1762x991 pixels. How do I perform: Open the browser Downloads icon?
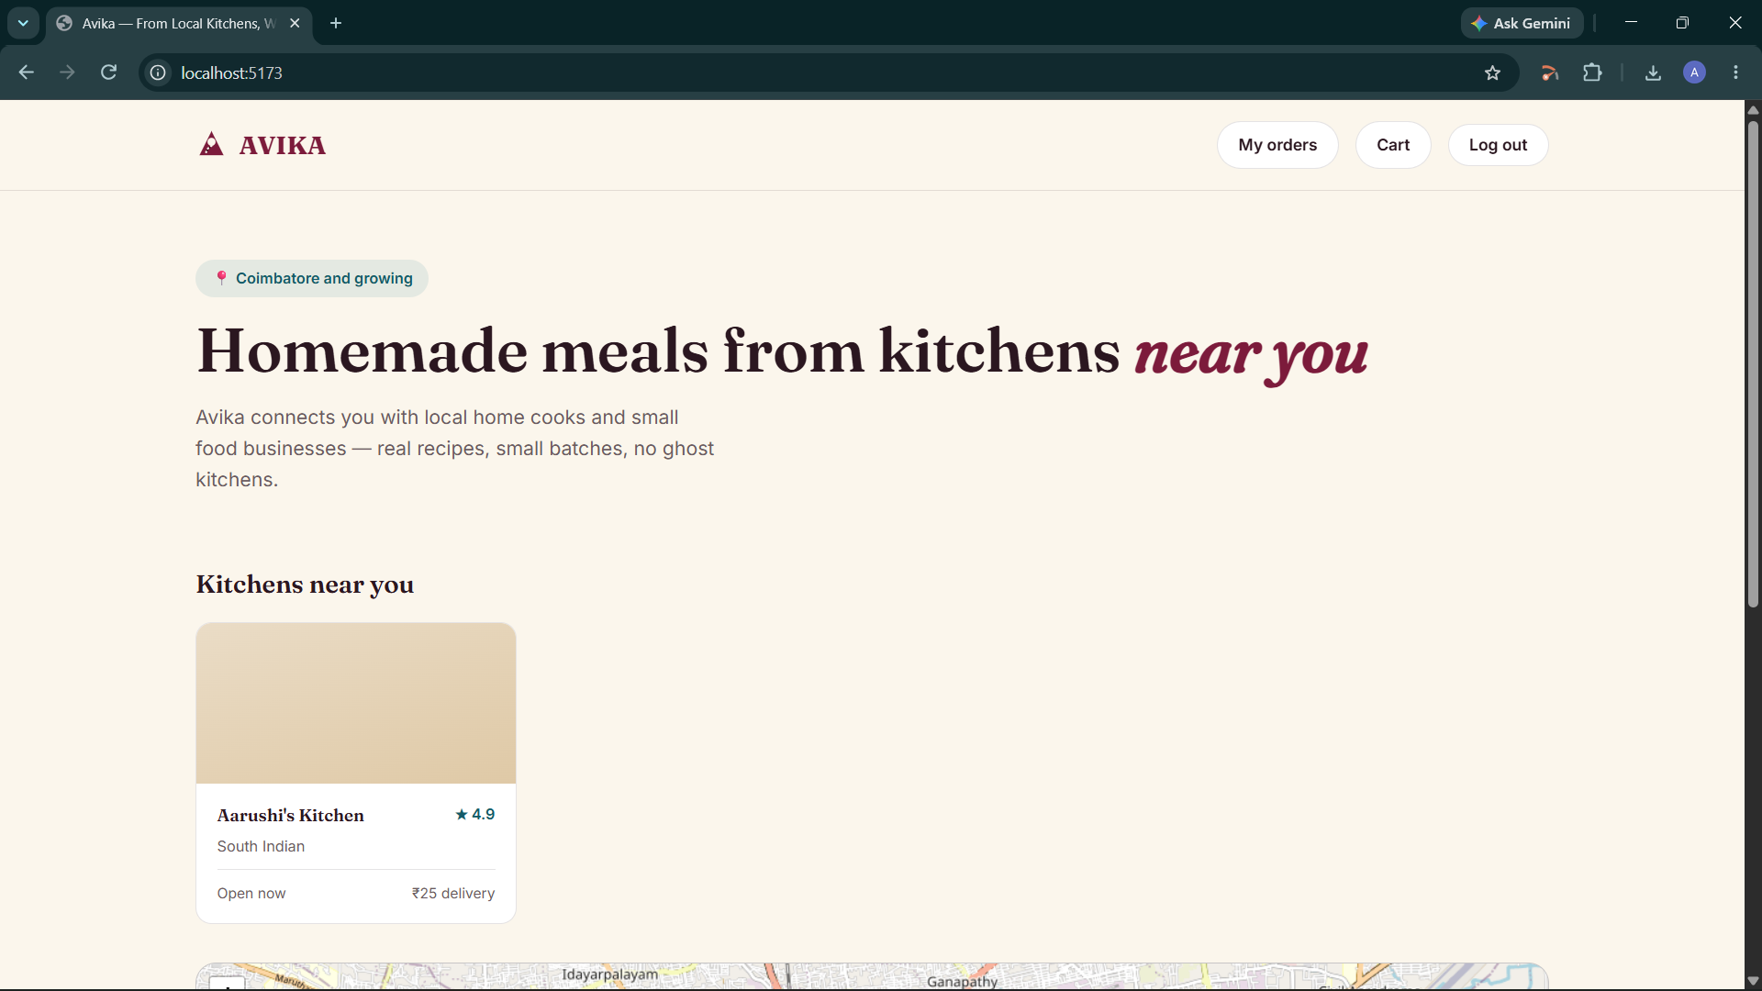pyautogui.click(x=1653, y=72)
